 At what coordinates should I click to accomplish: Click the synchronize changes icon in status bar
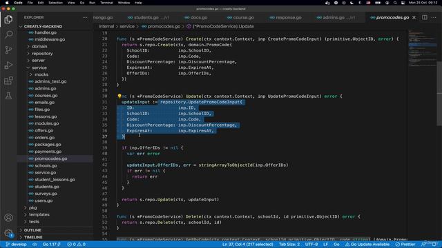click(x=35, y=245)
